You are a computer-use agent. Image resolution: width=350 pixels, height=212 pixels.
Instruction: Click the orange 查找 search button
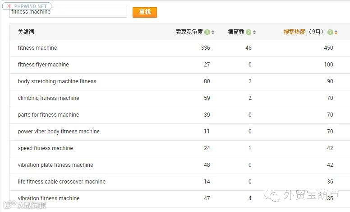145,12
